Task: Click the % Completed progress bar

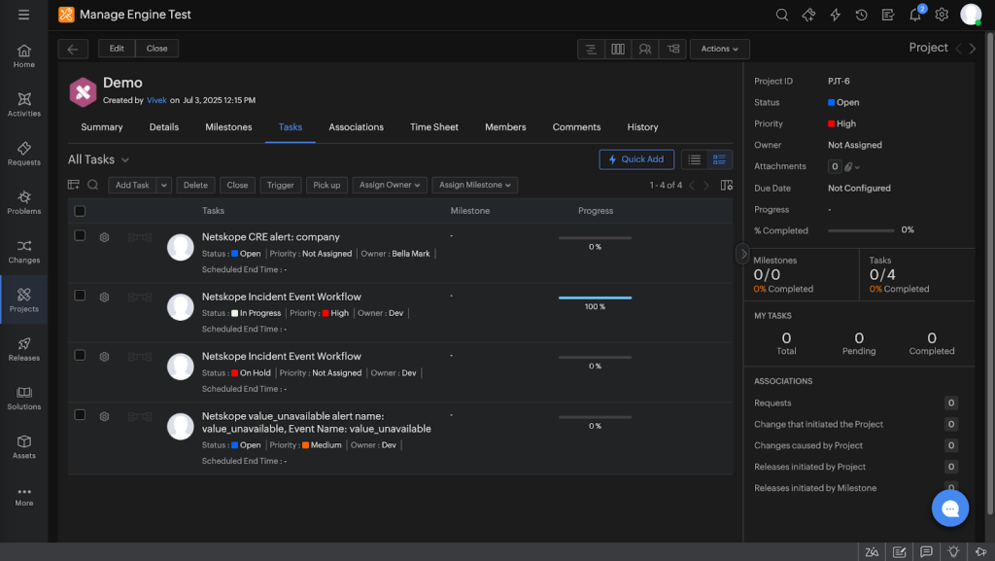Action: tap(861, 230)
